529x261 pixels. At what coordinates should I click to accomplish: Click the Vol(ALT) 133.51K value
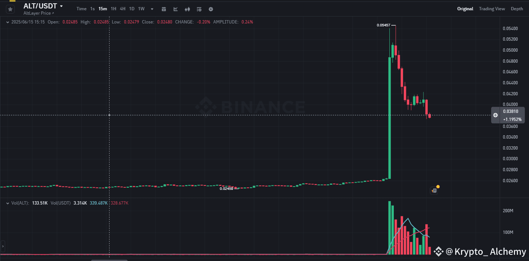pyautogui.click(x=40, y=203)
